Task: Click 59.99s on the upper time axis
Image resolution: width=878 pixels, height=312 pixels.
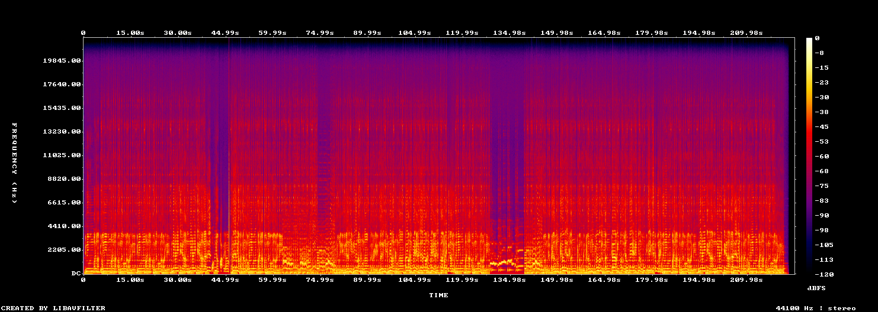Action: [273, 33]
